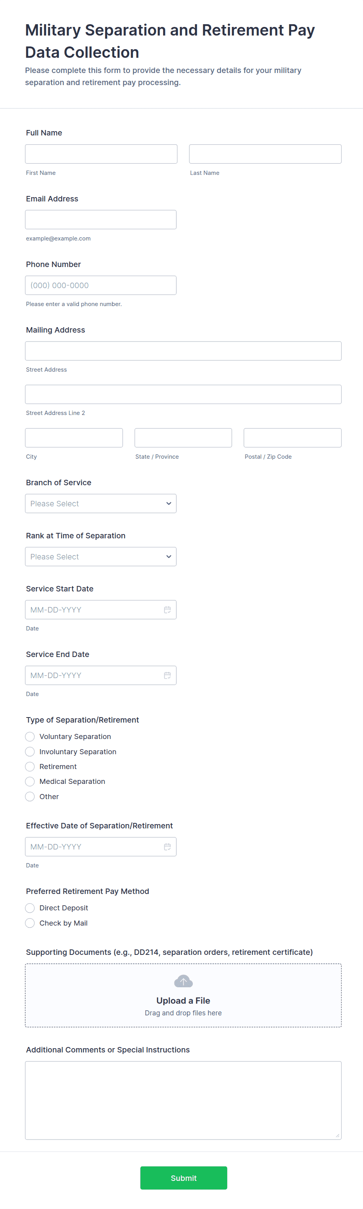Click into the Last Name field
363x1209 pixels.
pyautogui.click(x=265, y=154)
